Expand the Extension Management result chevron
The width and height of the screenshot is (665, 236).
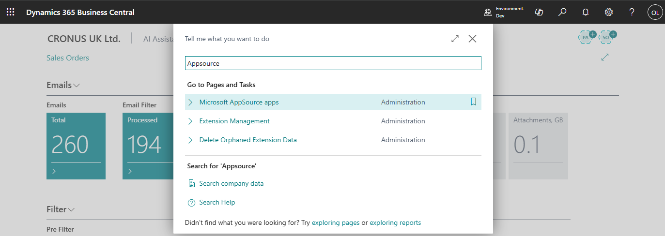click(x=190, y=121)
